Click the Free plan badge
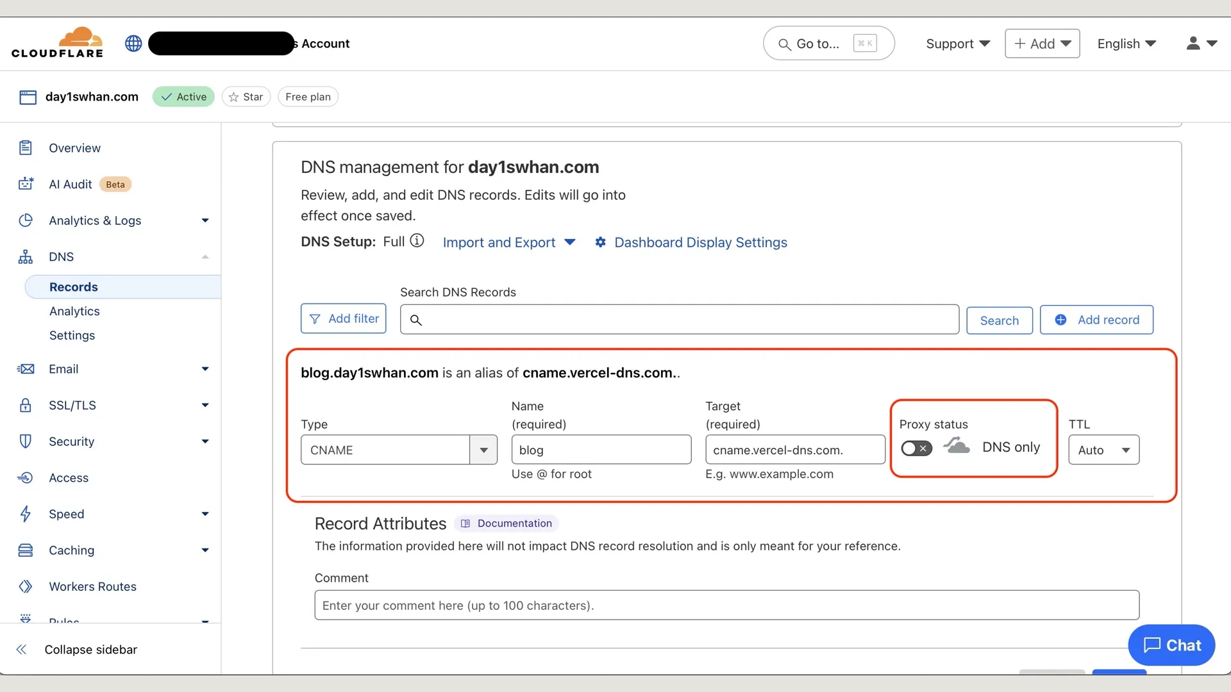 point(308,97)
